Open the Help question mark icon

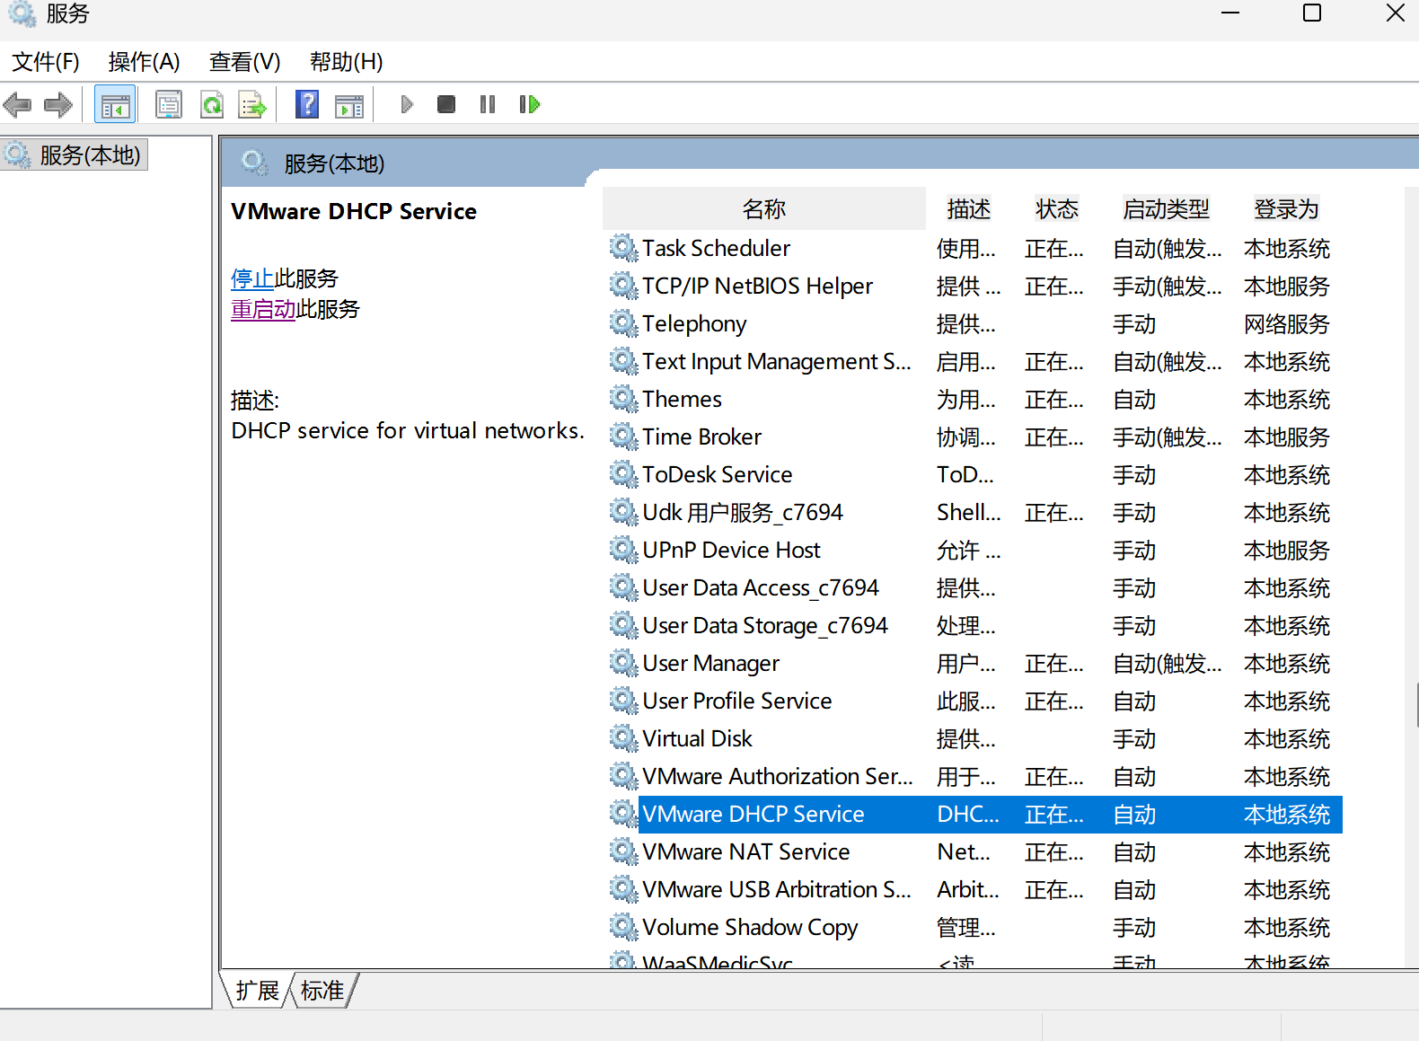point(307,105)
